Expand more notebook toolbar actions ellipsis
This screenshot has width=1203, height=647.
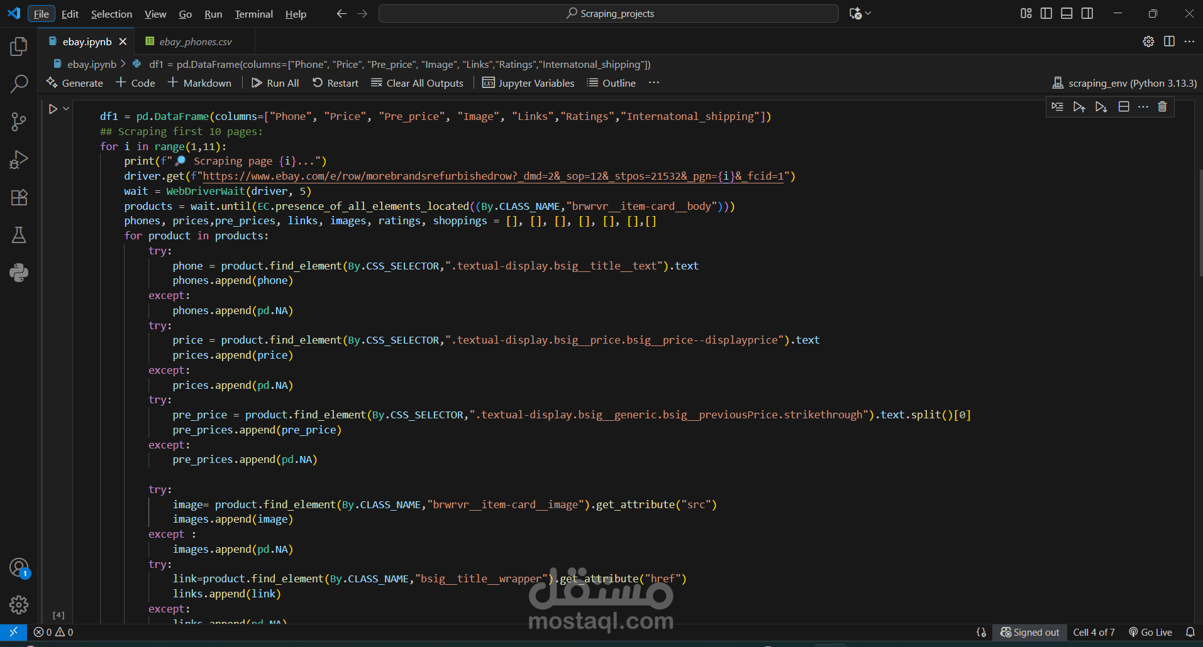654,83
